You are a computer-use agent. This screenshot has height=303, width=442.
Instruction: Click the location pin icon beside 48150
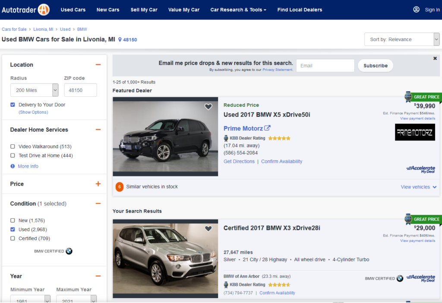[120, 40]
